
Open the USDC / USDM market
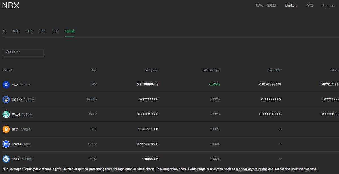(22, 159)
